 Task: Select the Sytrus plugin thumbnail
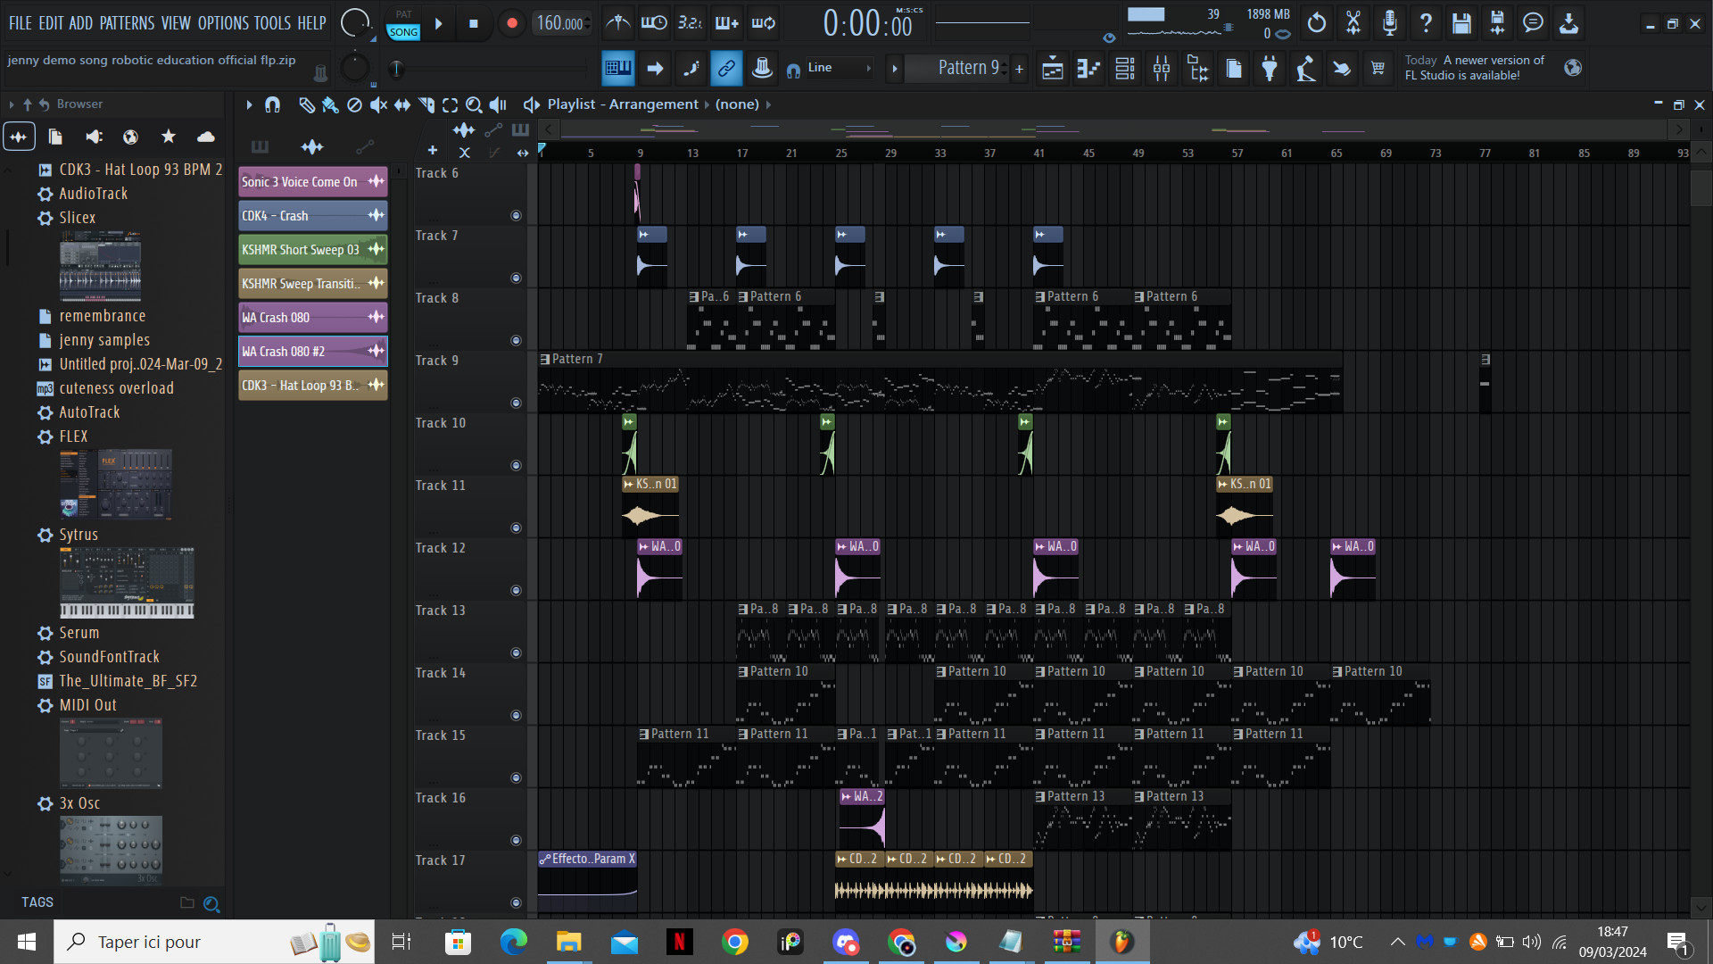coord(127,582)
